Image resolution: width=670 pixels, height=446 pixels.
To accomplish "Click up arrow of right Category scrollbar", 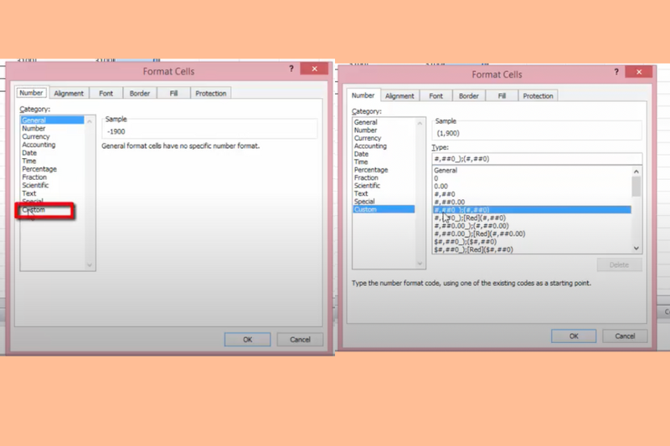I will [420, 123].
